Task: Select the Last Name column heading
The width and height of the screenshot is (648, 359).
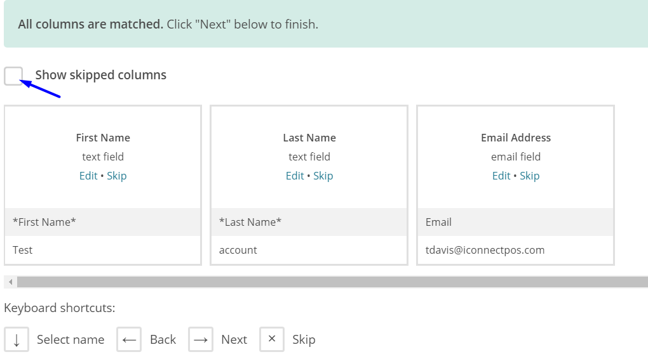Action: [x=309, y=138]
